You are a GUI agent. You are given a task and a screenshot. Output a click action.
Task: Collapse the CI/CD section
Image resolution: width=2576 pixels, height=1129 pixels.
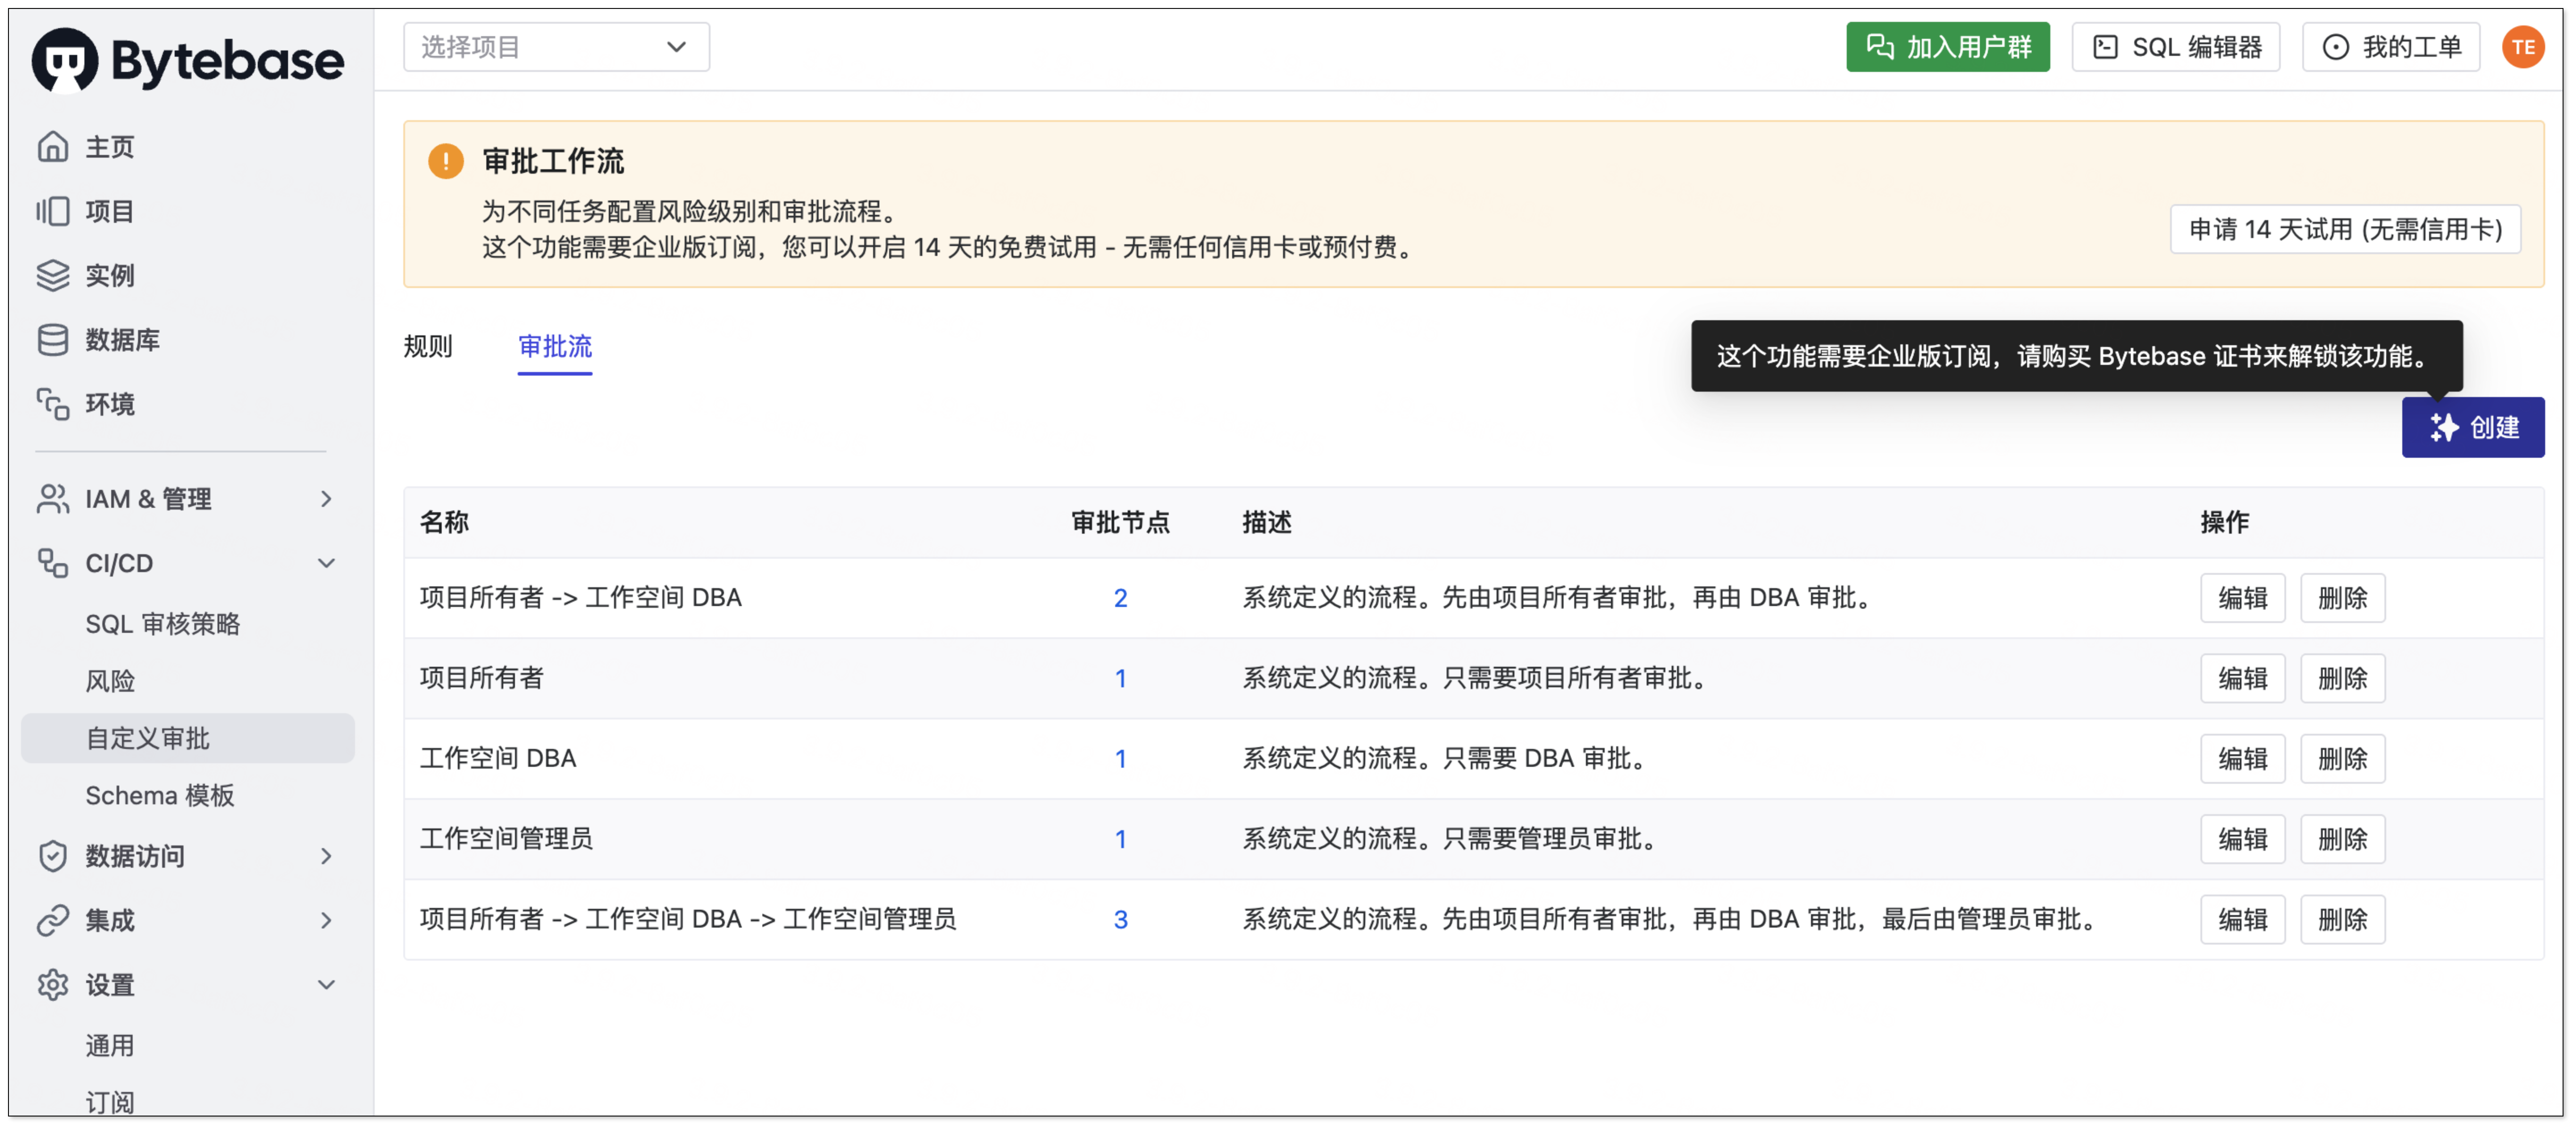(x=326, y=563)
